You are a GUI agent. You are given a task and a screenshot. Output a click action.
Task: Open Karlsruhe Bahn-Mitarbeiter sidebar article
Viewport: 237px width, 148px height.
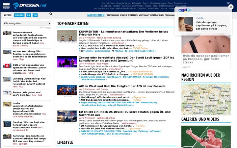[30, 138]
